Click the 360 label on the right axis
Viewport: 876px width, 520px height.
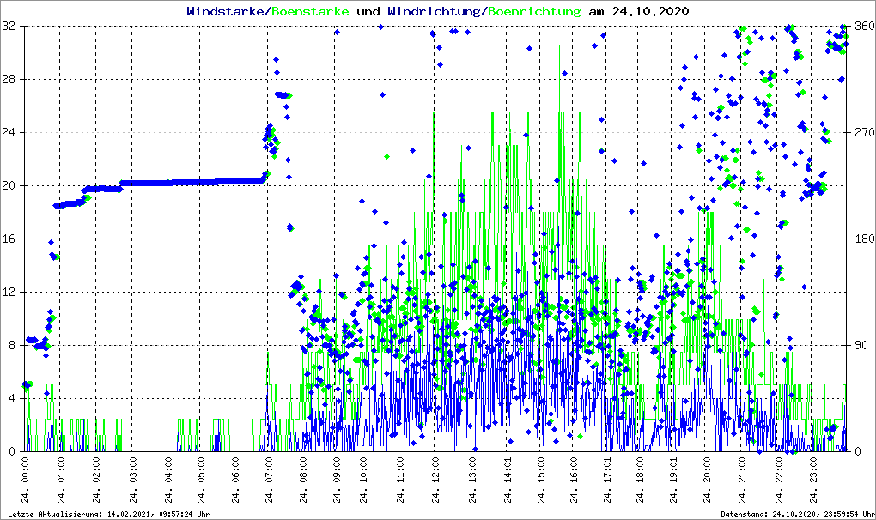[863, 27]
